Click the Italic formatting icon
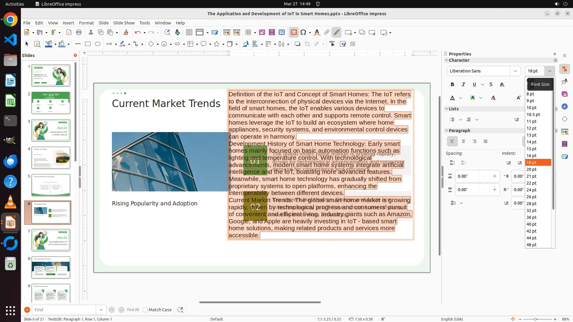 pos(463,85)
